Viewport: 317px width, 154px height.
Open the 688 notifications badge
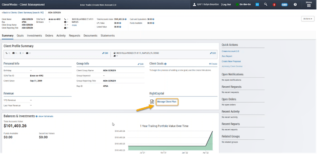coord(284,5)
